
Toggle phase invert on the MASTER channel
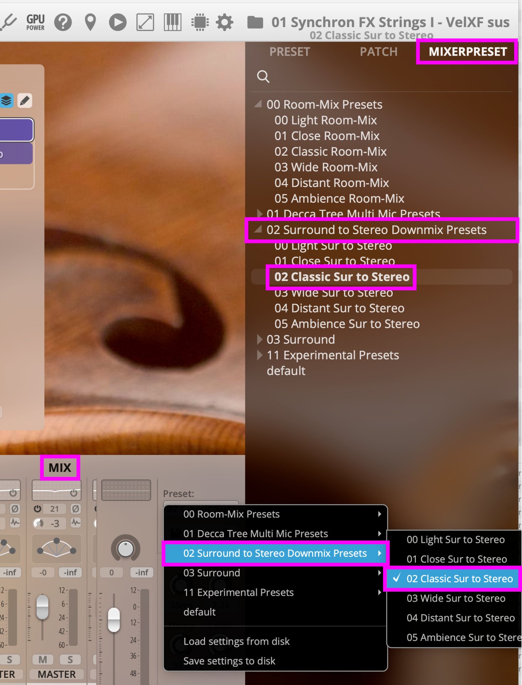(x=75, y=509)
